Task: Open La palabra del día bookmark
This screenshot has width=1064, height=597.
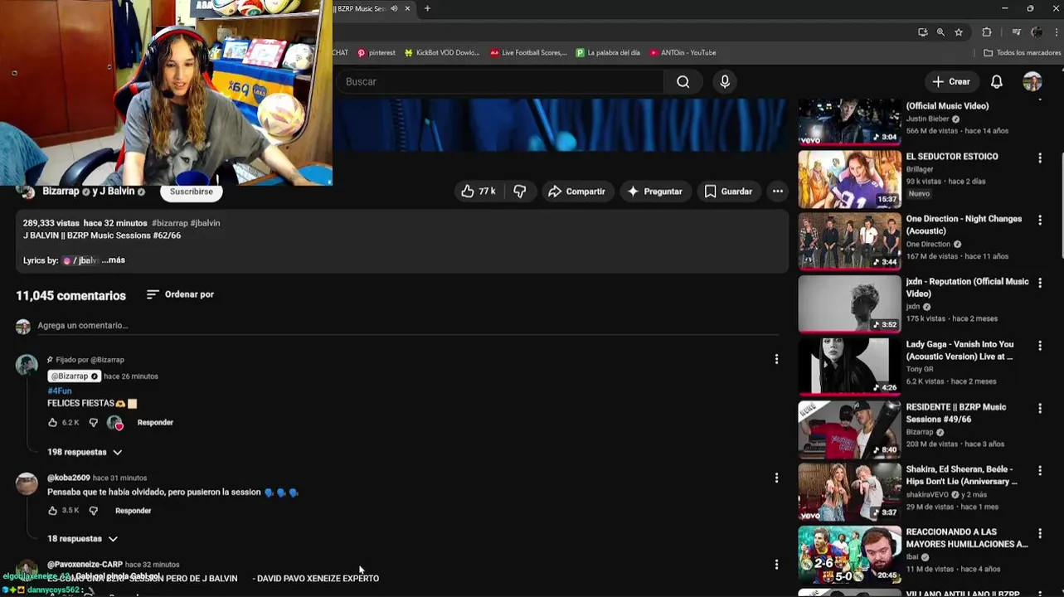Action: pyautogui.click(x=608, y=52)
